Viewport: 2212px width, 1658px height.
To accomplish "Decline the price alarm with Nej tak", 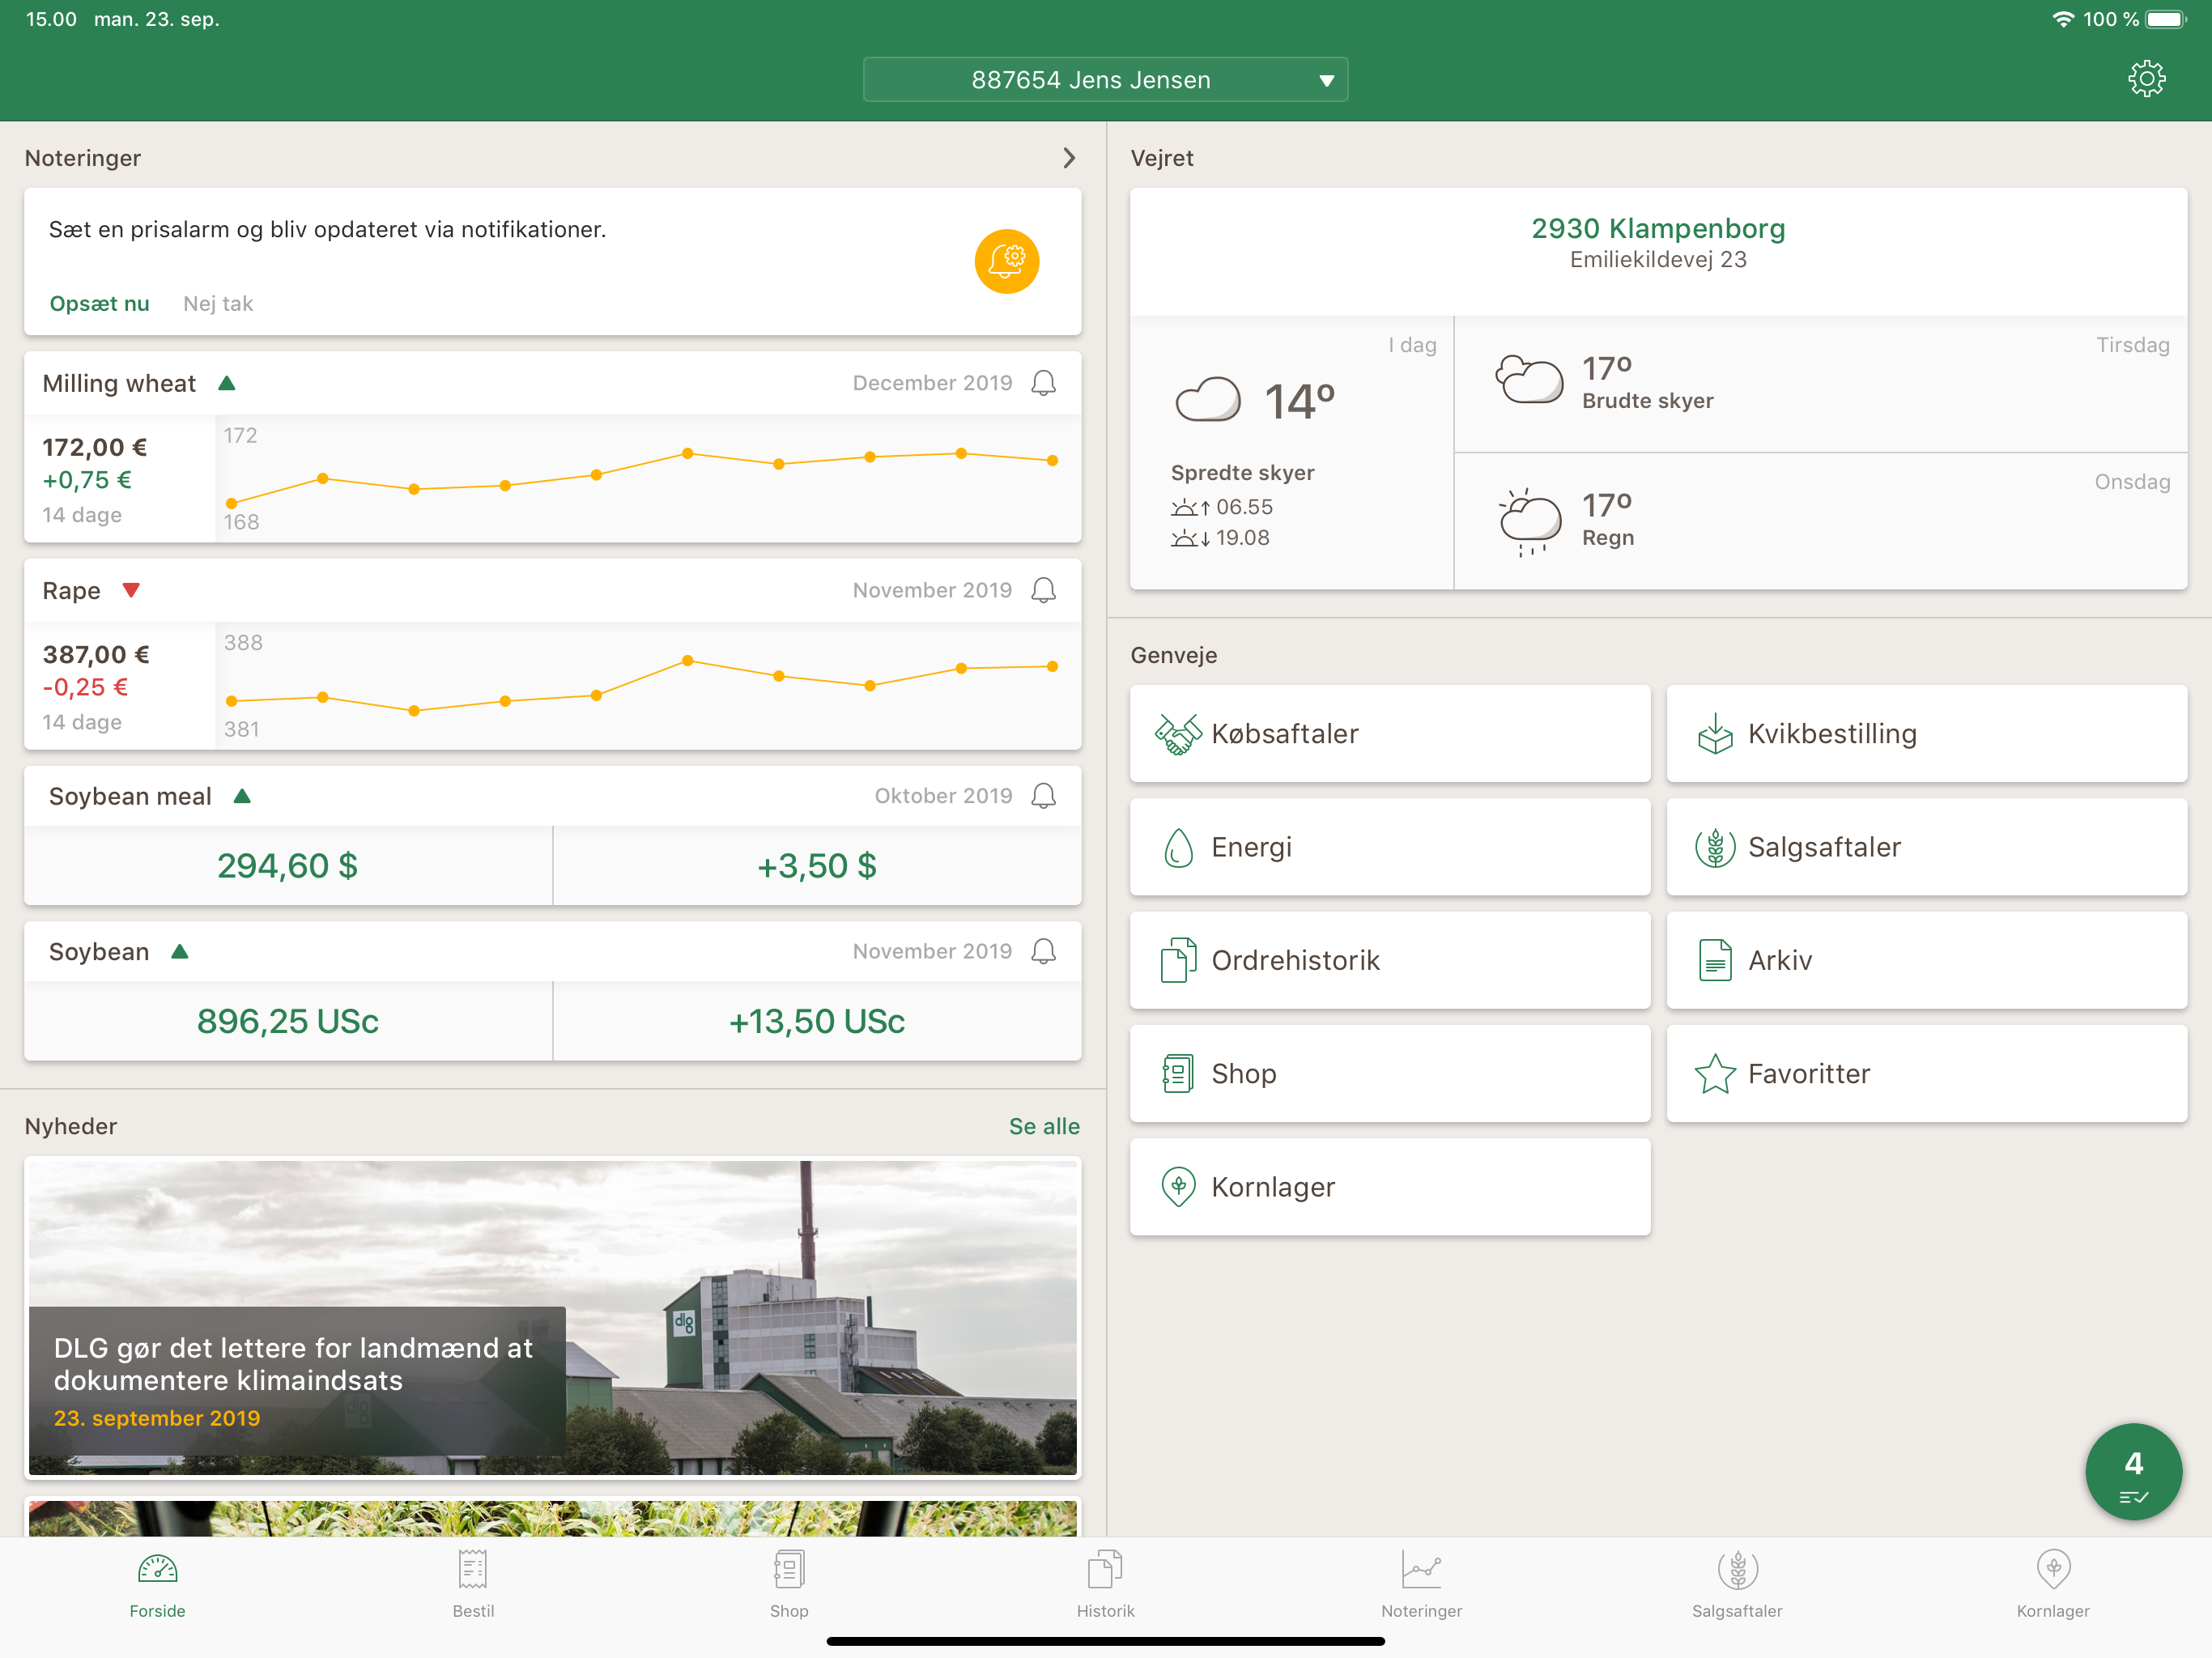I will [x=218, y=304].
